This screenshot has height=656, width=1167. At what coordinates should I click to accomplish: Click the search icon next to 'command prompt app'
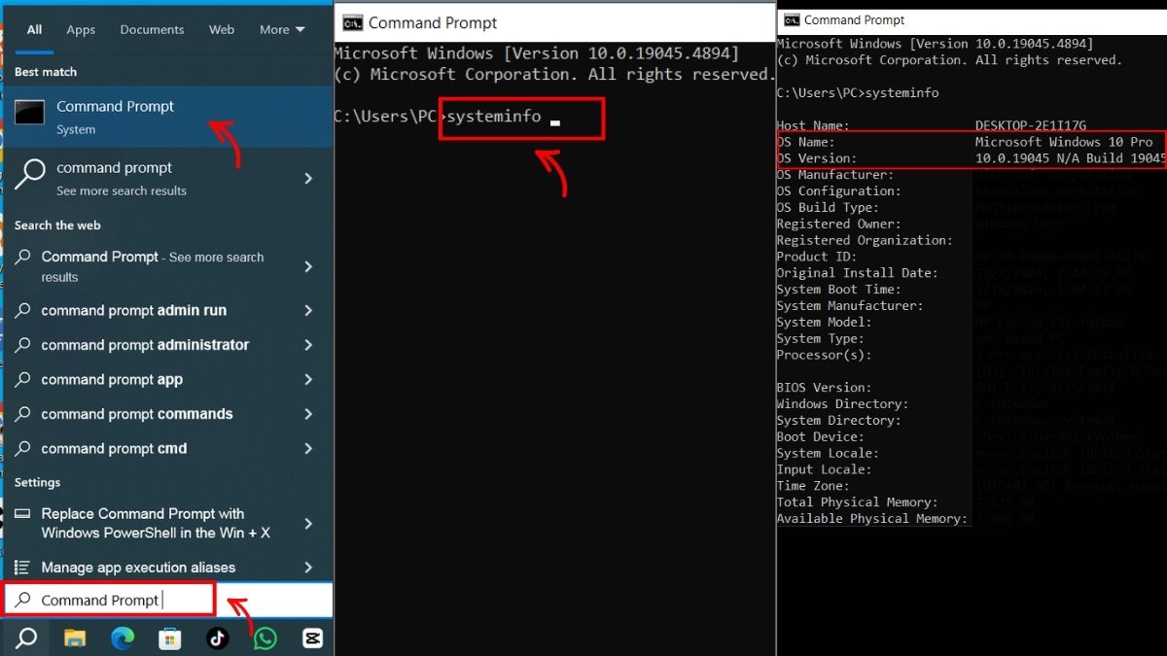click(23, 380)
